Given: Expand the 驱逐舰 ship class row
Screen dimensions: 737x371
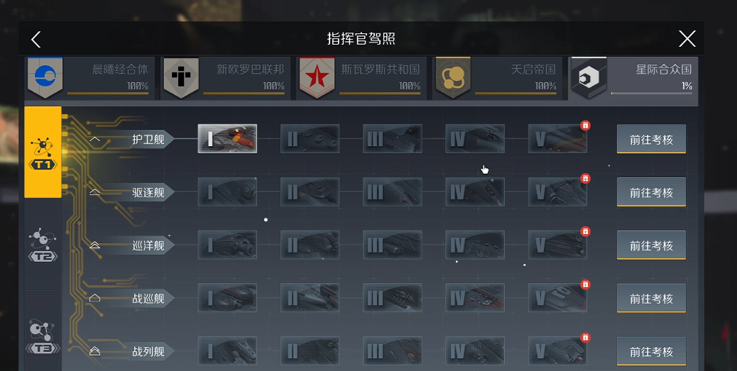Looking at the screenshot, I should (95, 192).
